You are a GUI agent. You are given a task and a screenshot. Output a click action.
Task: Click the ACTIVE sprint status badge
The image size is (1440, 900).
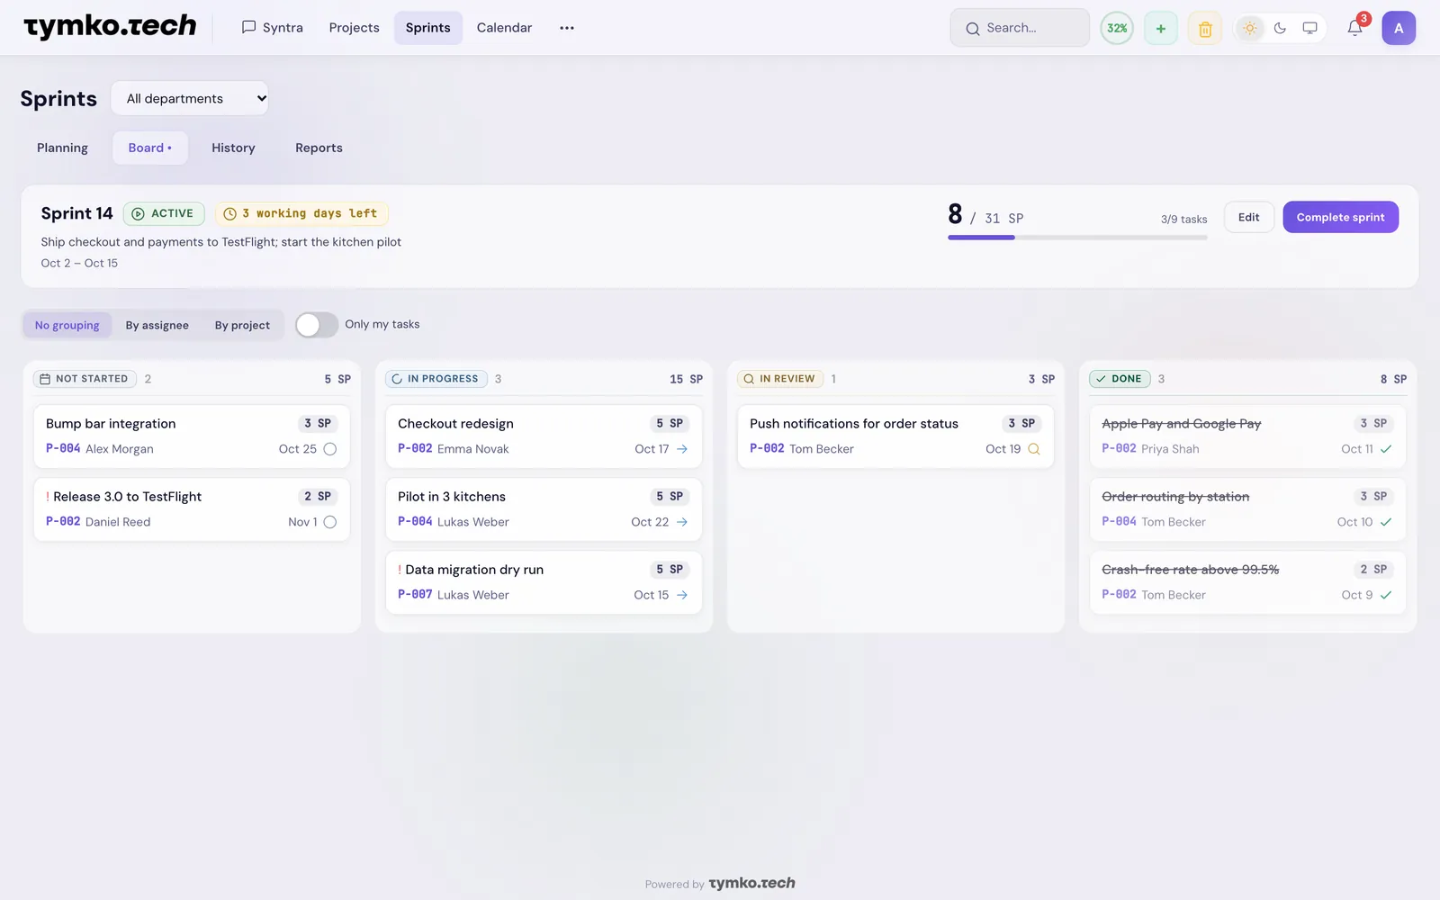click(164, 213)
